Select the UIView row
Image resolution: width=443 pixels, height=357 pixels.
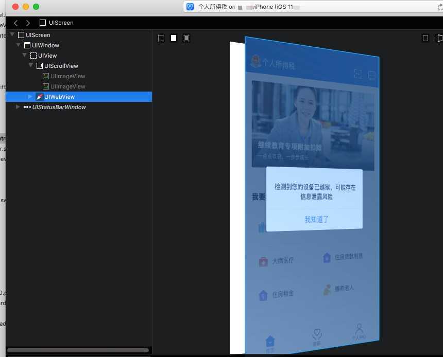[79, 56]
